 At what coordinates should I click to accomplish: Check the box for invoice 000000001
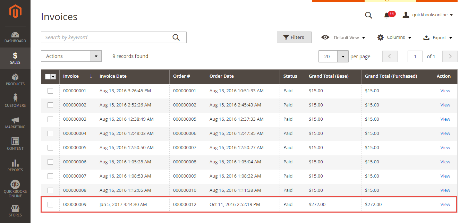point(50,91)
